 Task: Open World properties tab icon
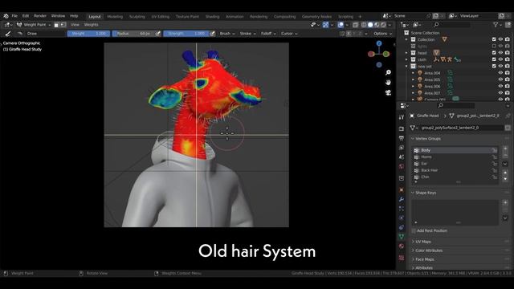click(402, 167)
